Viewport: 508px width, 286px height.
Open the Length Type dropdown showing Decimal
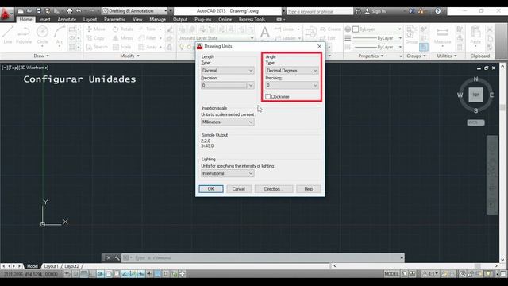point(228,71)
